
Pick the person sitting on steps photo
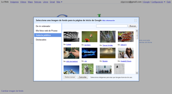119,69
